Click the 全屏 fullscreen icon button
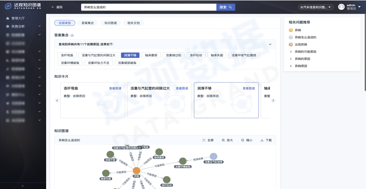This screenshot has height=189, width=366. (208, 140)
